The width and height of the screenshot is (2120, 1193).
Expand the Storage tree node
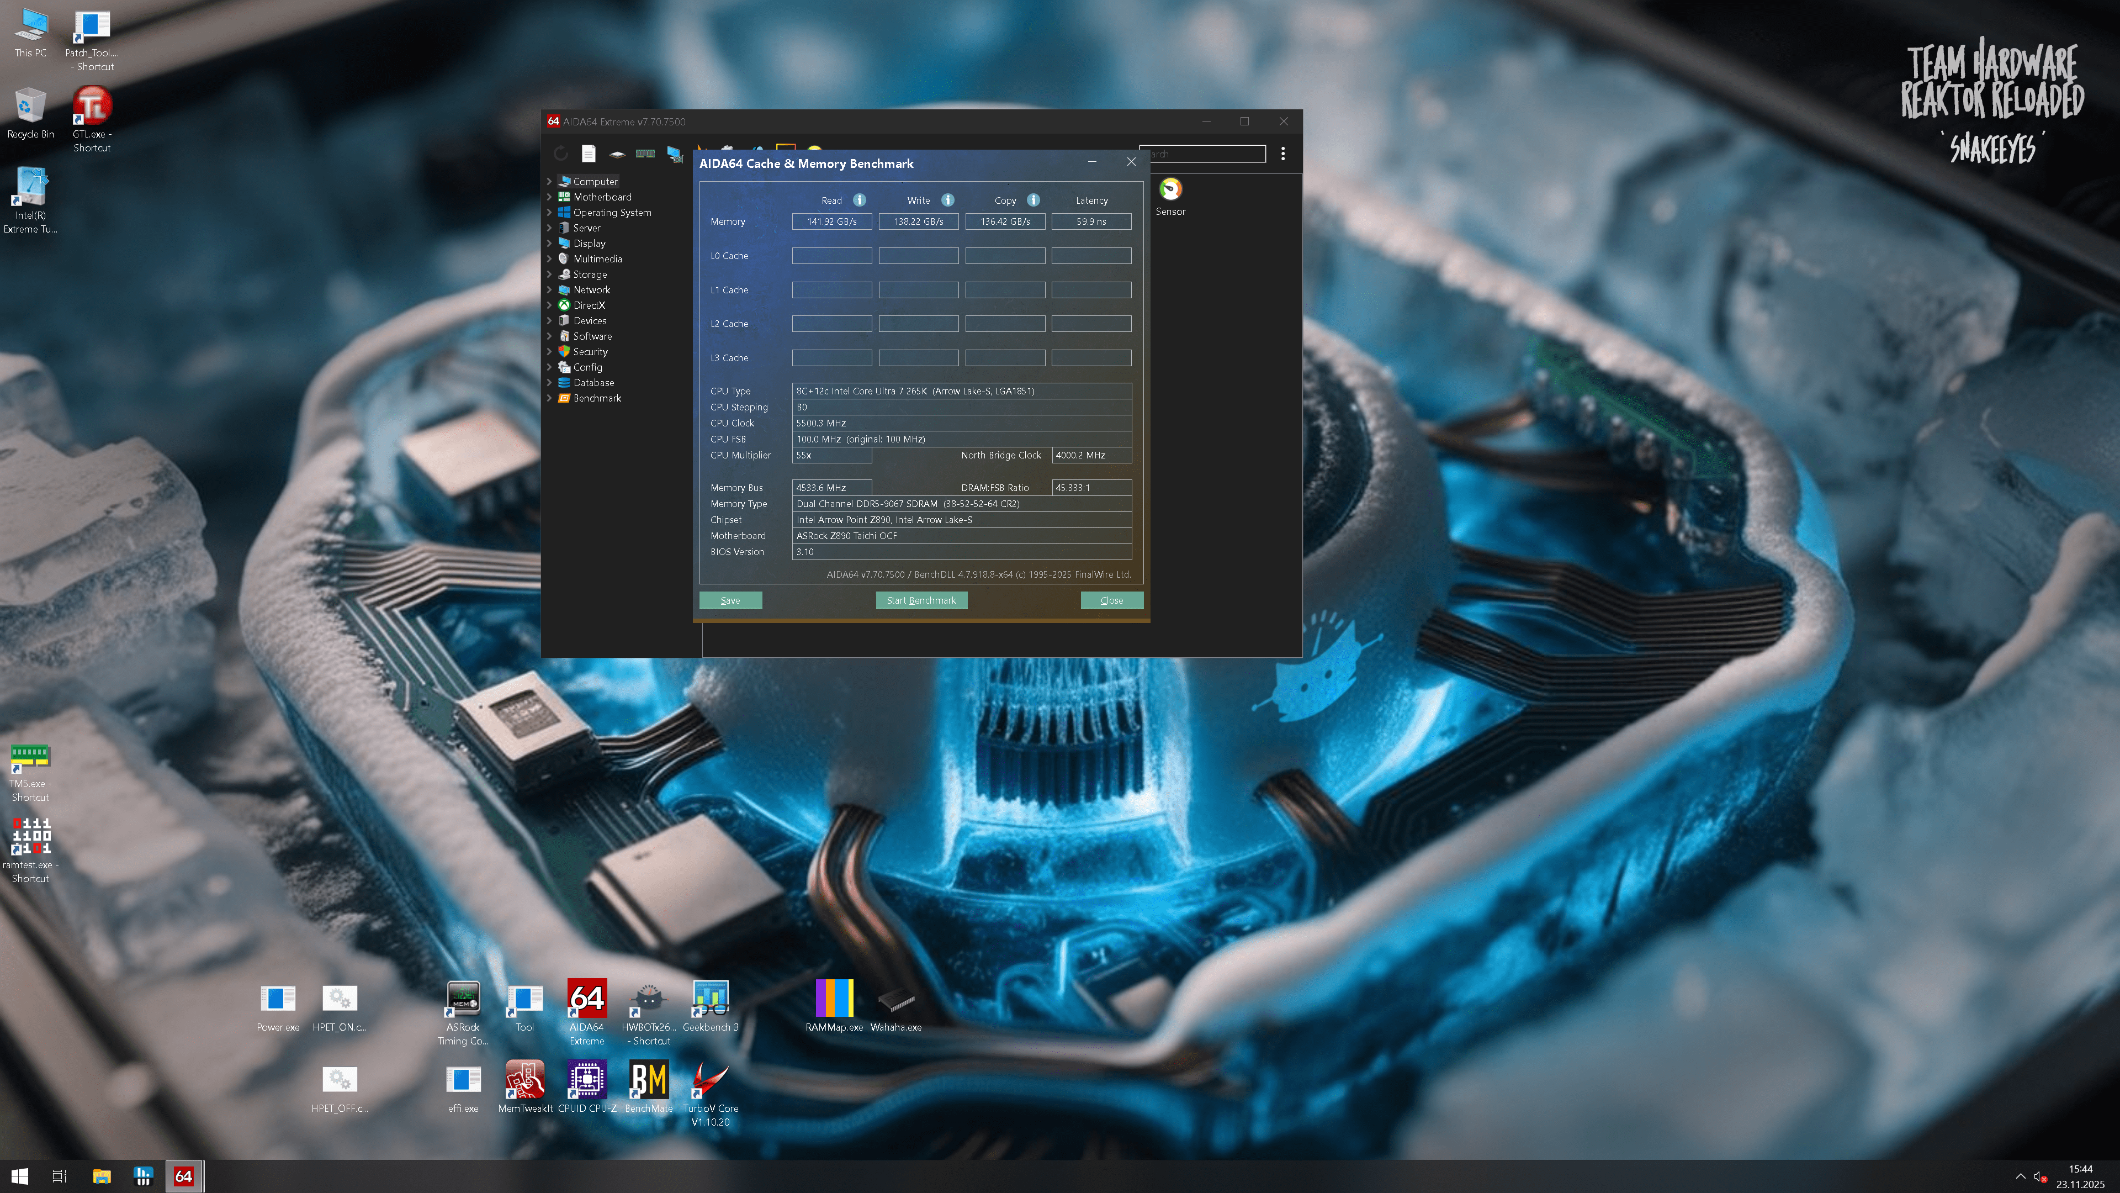pos(549,274)
